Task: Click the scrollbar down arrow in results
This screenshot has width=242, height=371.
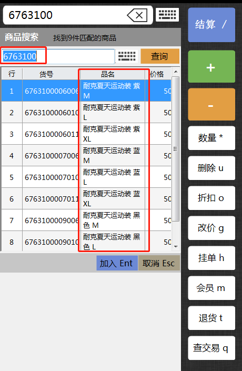Action: [176, 247]
